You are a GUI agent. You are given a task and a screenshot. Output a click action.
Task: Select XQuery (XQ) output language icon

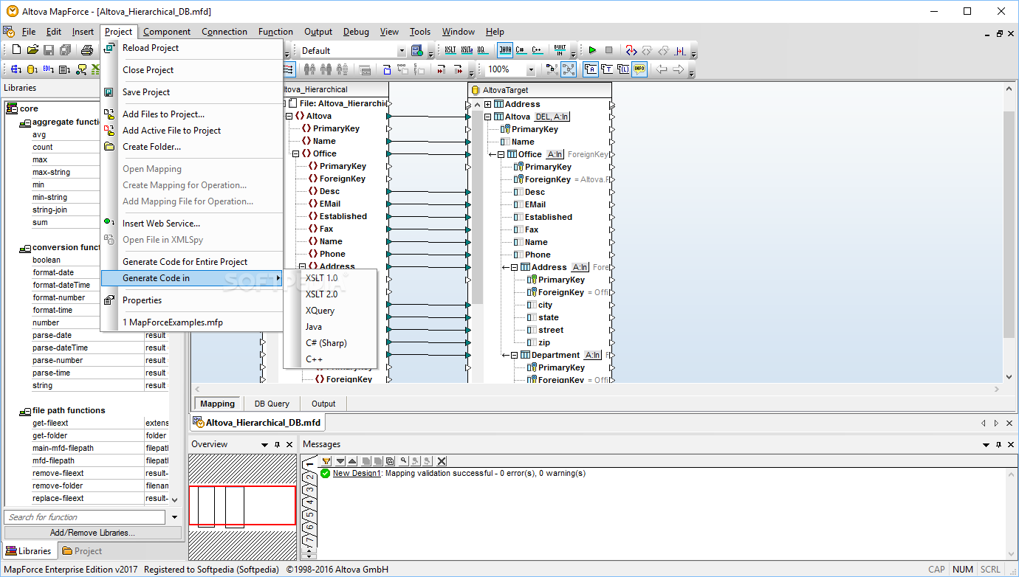click(482, 50)
